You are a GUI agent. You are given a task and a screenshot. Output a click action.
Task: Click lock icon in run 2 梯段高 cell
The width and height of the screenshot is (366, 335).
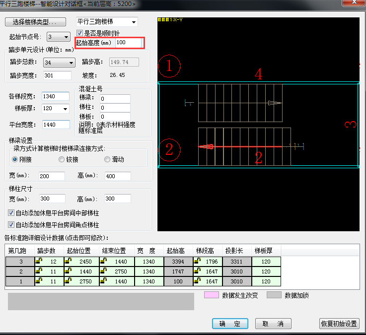[x=197, y=271]
